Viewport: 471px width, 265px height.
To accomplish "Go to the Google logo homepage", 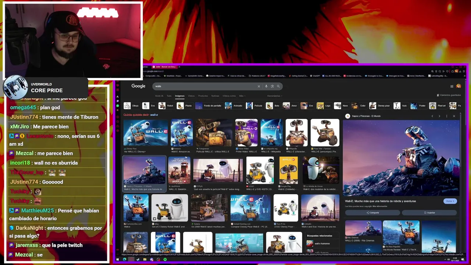I will 138,86.
